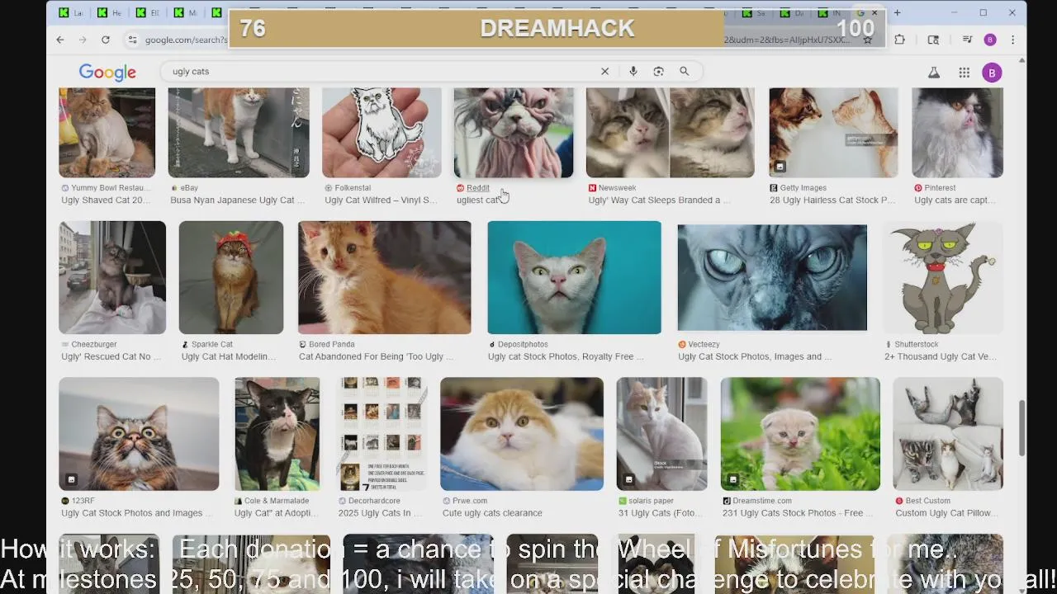The height and width of the screenshot is (594, 1057).
Task: Clear the 'ugly cats' search text
Action: (604, 72)
